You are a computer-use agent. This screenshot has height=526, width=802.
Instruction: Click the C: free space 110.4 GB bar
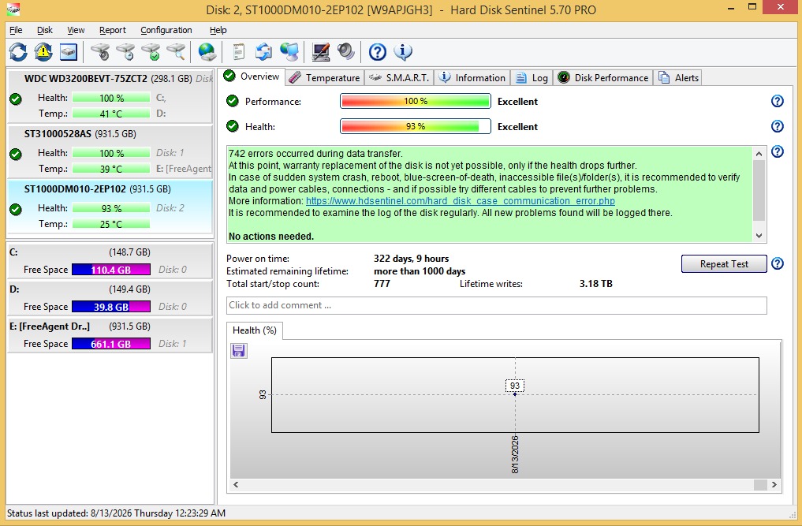[x=111, y=270]
